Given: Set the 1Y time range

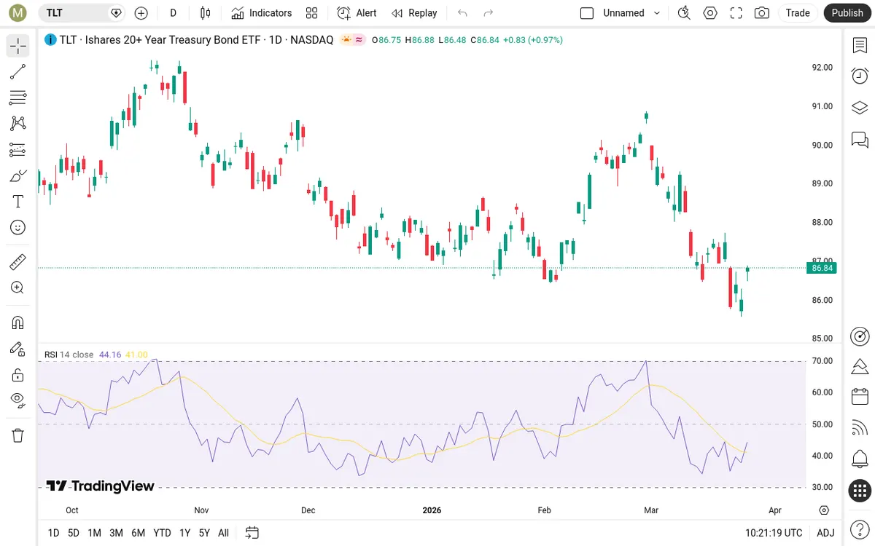Looking at the screenshot, I should tap(185, 533).
